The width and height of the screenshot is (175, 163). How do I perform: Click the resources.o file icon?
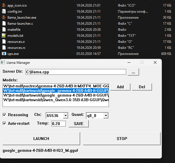pos(4,41)
